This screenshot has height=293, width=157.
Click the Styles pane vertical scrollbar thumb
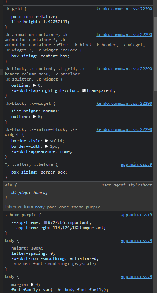(155, 54)
